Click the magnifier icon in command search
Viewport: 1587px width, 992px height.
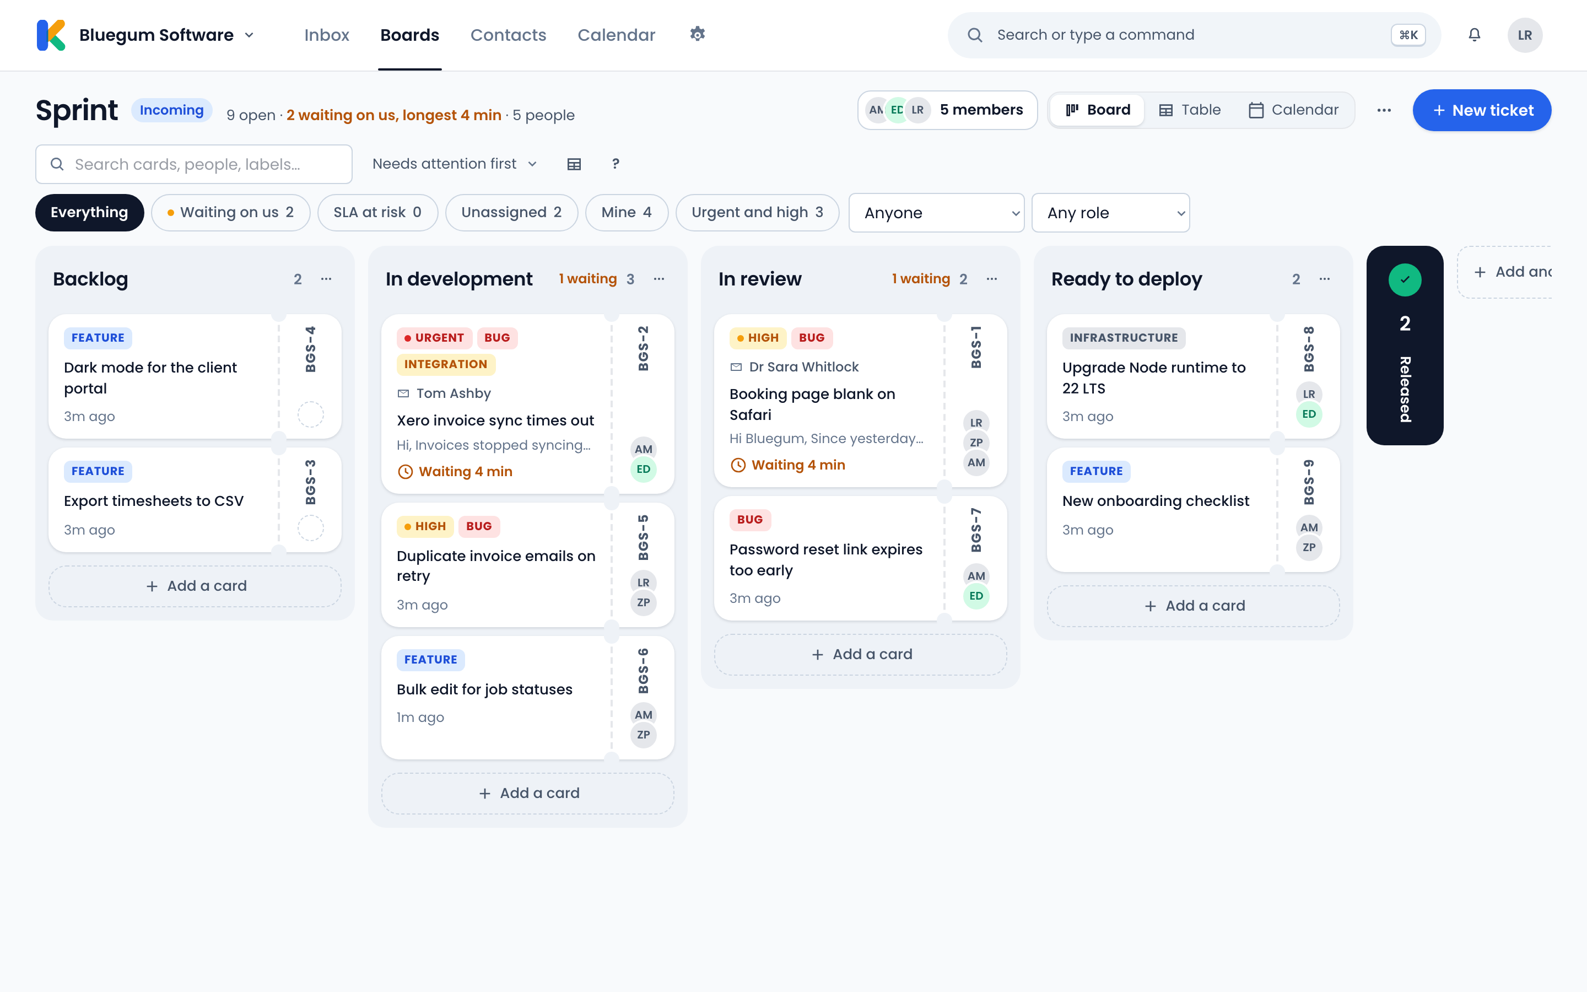click(975, 35)
